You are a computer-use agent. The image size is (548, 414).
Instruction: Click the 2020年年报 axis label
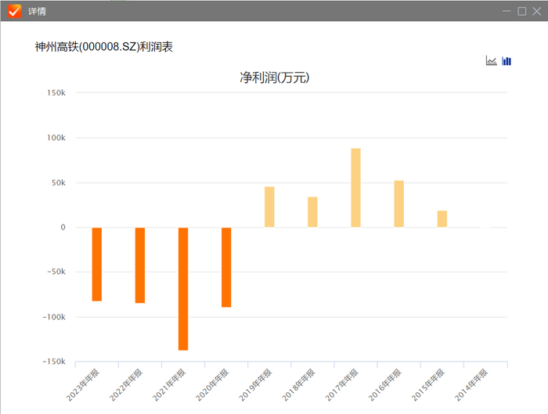(212, 385)
